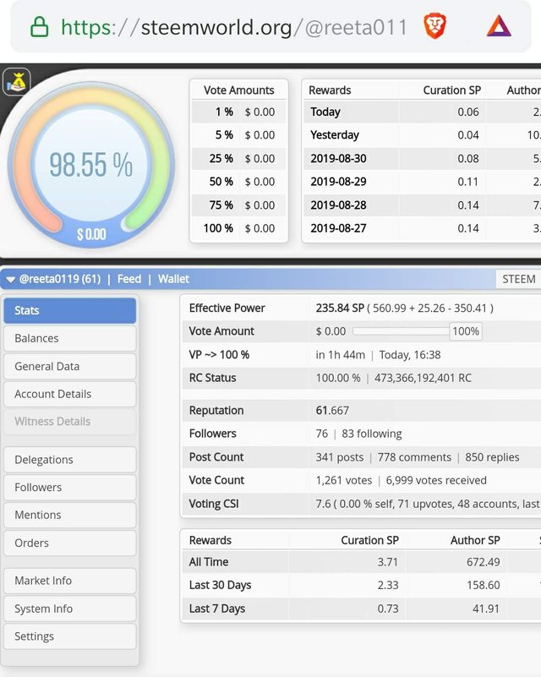Click the green padlock security icon

39,27
